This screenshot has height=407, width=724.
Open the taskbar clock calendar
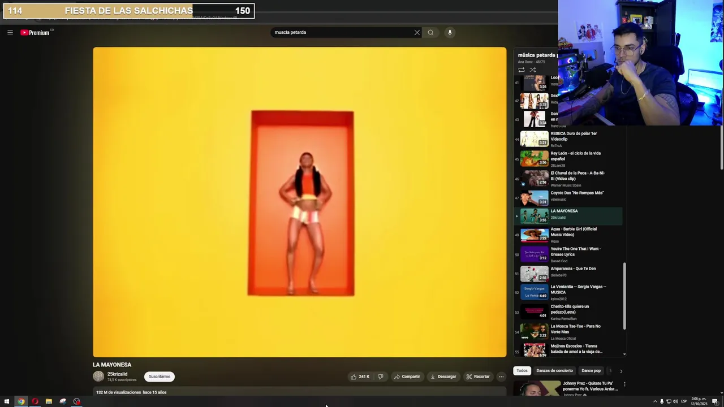(x=699, y=401)
